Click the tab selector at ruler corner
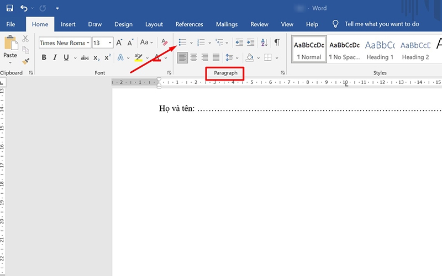 pos(2,83)
